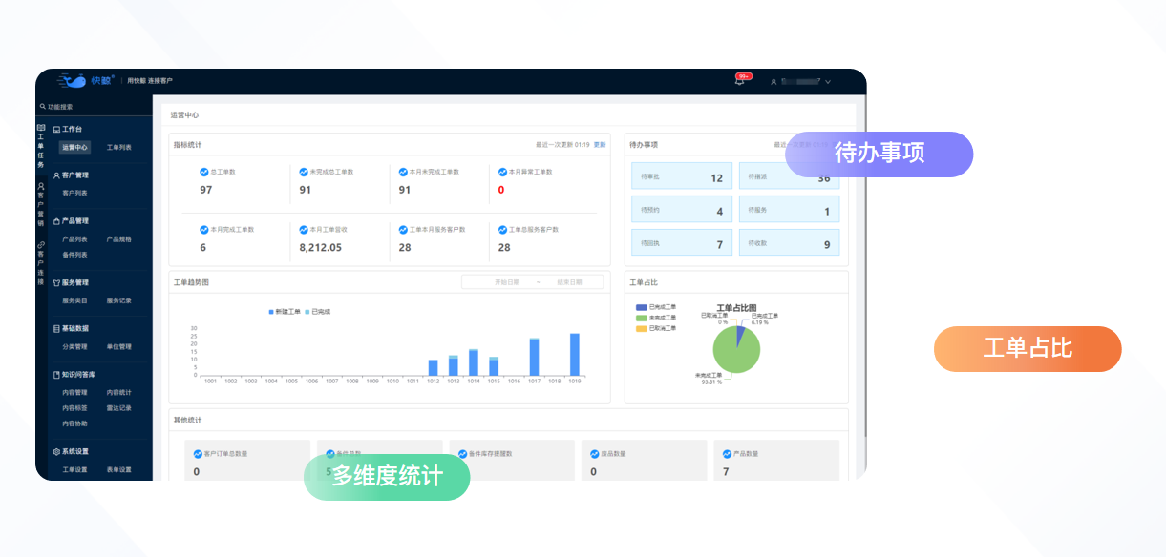Click the 本月工单营收 trend icon
The width and height of the screenshot is (1166, 557).
[x=303, y=230]
